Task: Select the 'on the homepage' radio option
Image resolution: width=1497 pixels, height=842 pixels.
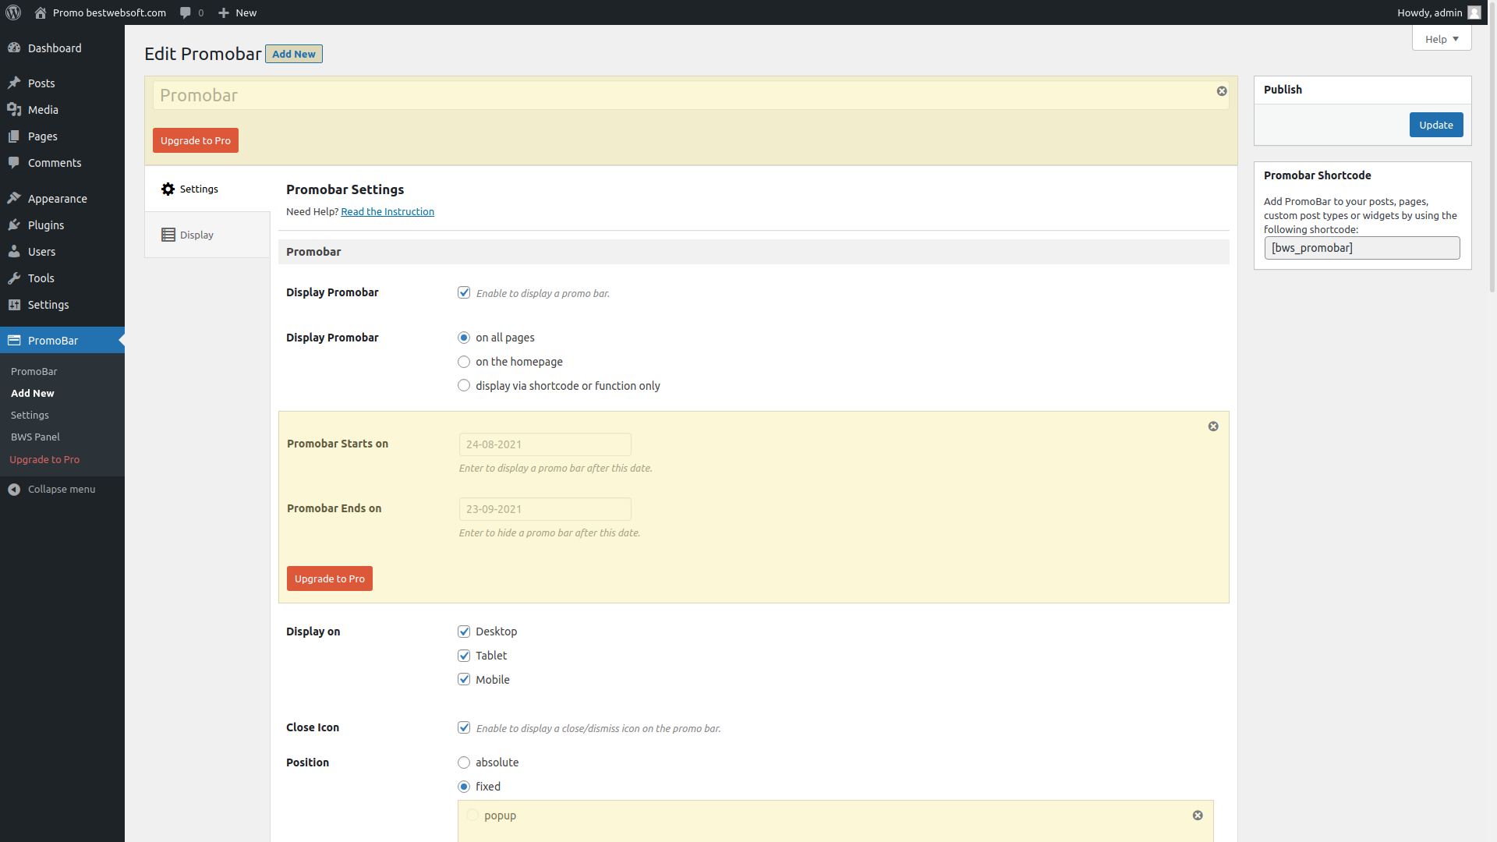Action: click(x=464, y=362)
